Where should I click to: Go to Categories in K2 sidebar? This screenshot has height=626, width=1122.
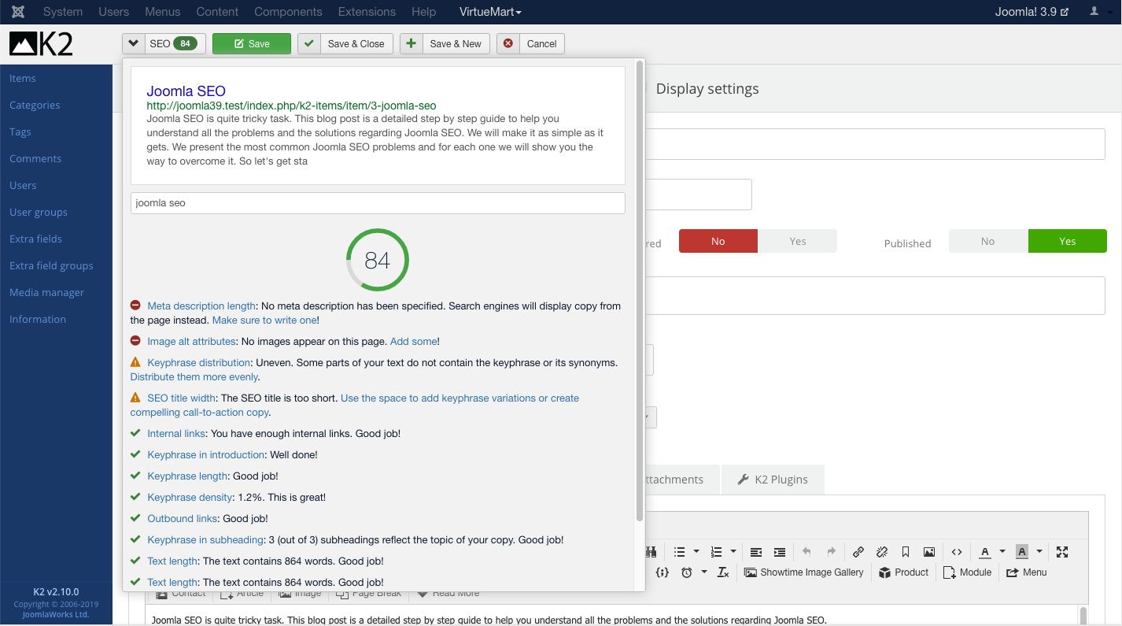35,105
